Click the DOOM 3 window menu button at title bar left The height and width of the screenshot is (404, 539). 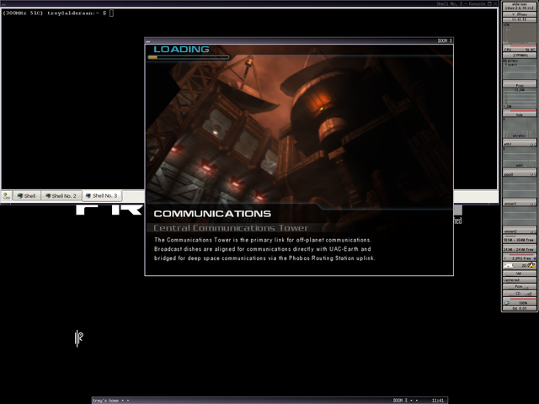coord(148,41)
